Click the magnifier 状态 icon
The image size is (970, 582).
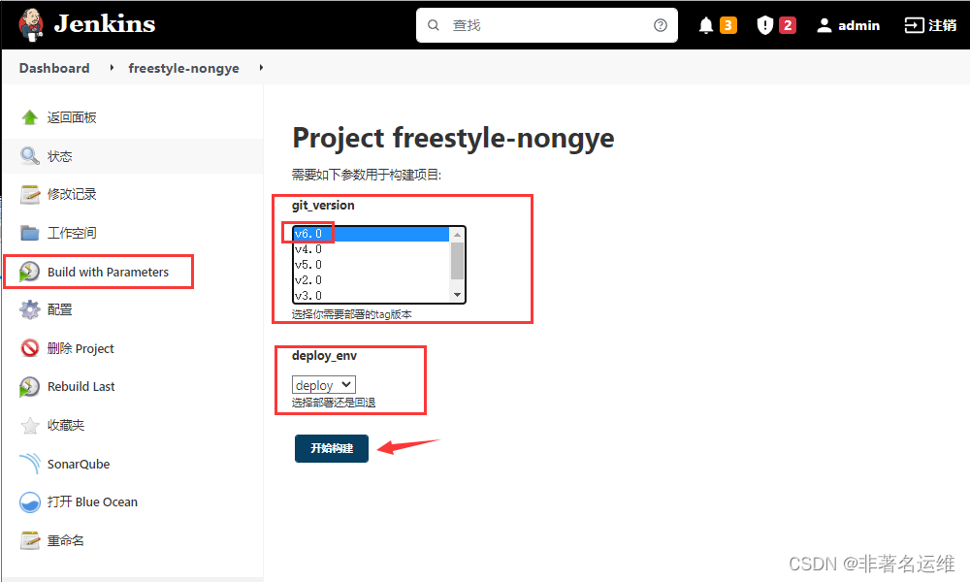30,156
